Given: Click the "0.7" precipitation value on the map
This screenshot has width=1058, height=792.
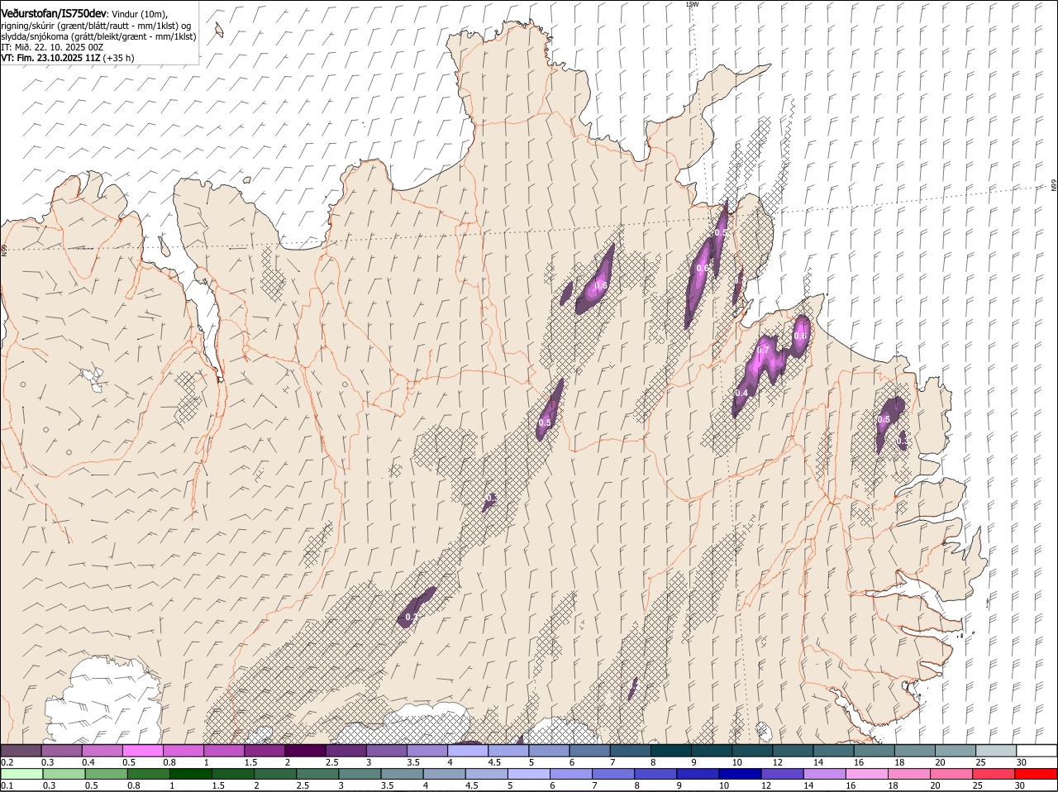Looking at the screenshot, I should click(763, 350).
